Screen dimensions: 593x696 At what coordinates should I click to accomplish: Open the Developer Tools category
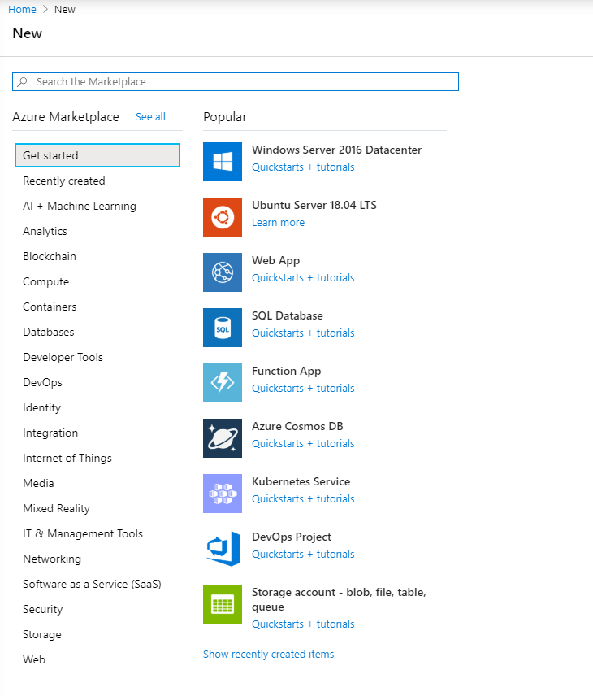point(63,357)
